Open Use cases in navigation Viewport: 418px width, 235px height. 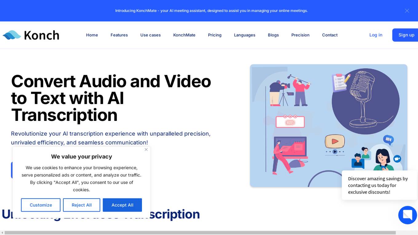(151, 35)
